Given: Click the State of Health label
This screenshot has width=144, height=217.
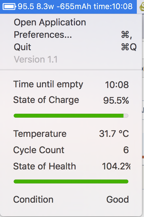Looking at the screenshot, I should coord(45,166).
